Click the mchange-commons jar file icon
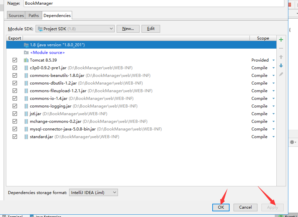Image resolution: width=298 pixels, height=217 pixels. [26, 121]
